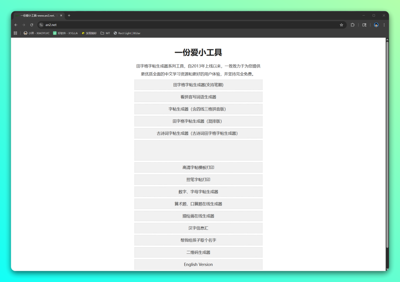Click the 一份爱小工具 page heading
The image size is (400, 282).
(x=198, y=52)
